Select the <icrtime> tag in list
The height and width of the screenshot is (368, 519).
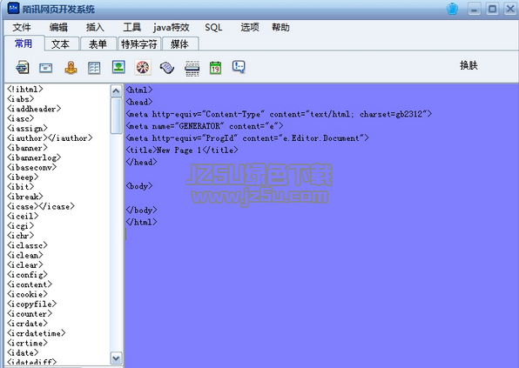pos(28,343)
